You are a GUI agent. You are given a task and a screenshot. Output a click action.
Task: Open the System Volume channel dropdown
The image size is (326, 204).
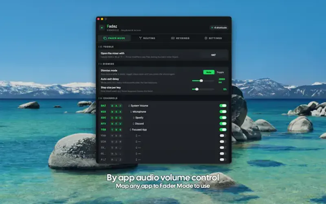pos(138,106)
